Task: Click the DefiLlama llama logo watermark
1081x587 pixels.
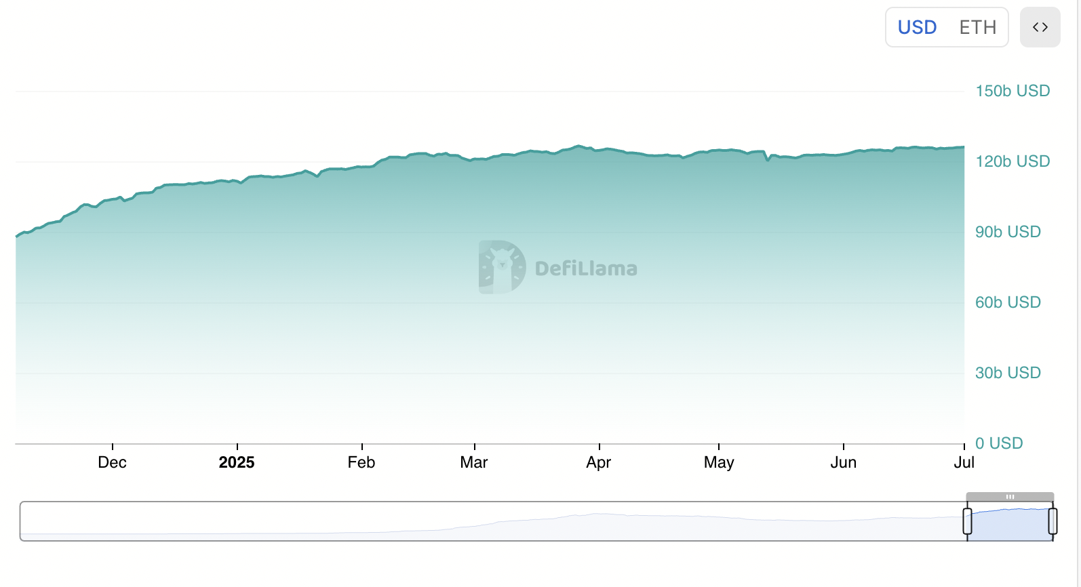Action: click(x=501, y=267)
